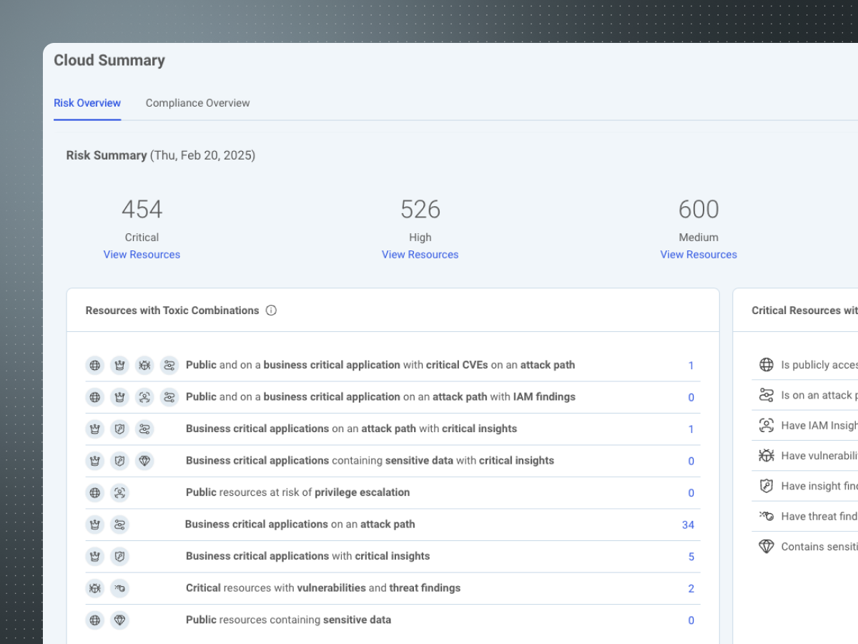Select the Risk Overview tab
The height and width of the screenshot is (644, 858).
(x=87, y=103)
